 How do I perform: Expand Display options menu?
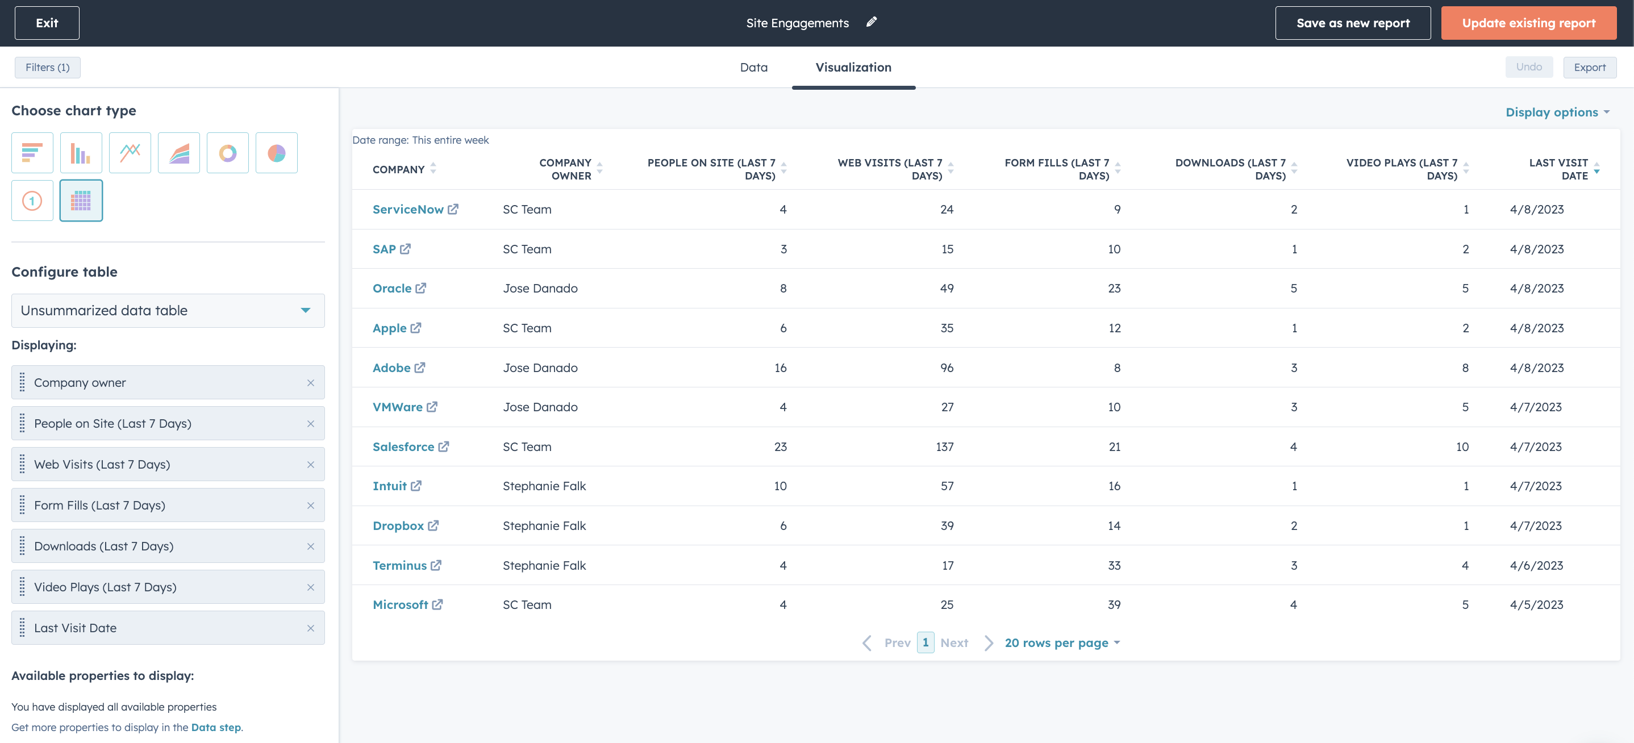[x=1558, y=112]
